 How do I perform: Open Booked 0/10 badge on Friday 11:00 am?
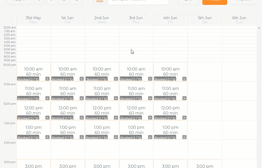[165, 99]
